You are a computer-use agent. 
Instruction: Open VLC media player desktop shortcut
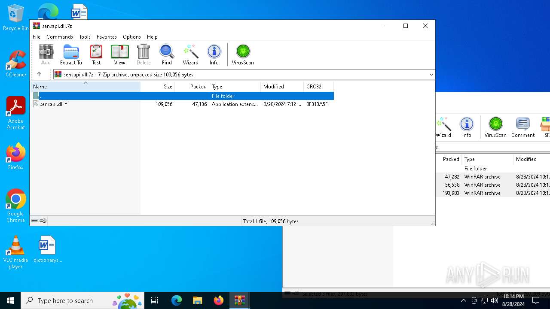tap(16, 252)
